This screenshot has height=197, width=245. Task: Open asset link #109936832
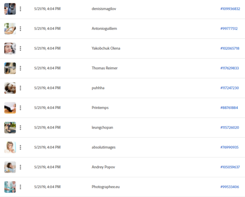pos(230,9)
